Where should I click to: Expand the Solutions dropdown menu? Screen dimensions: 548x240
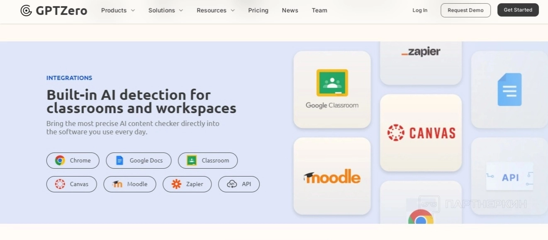click(166, 10)
